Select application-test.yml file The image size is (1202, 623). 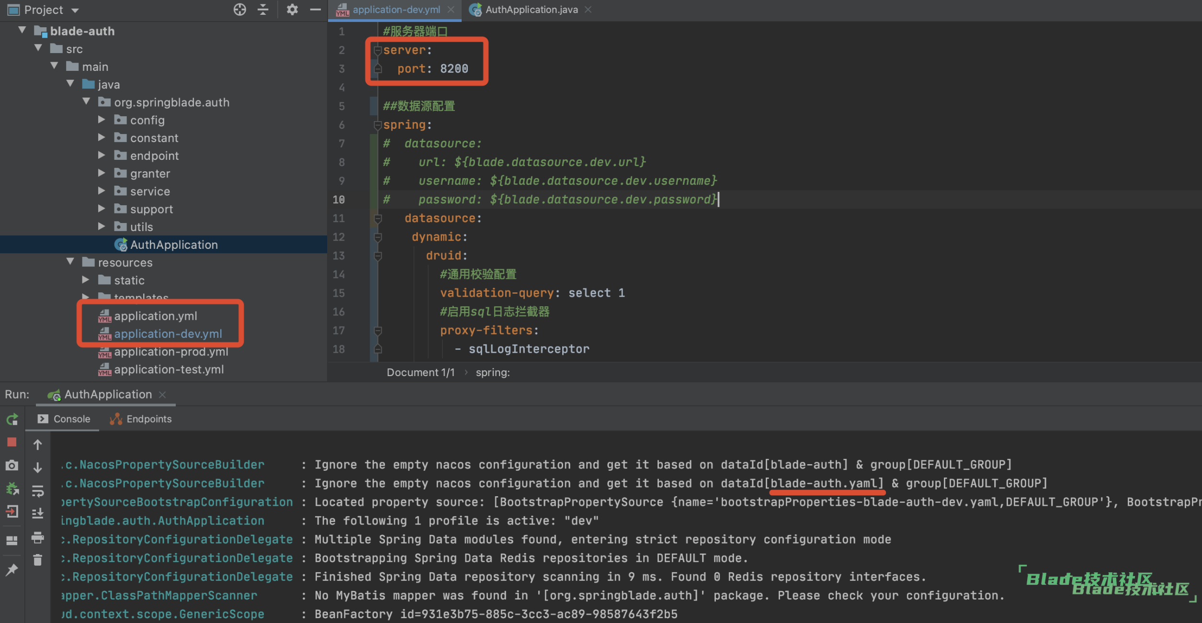click(163, 369)
